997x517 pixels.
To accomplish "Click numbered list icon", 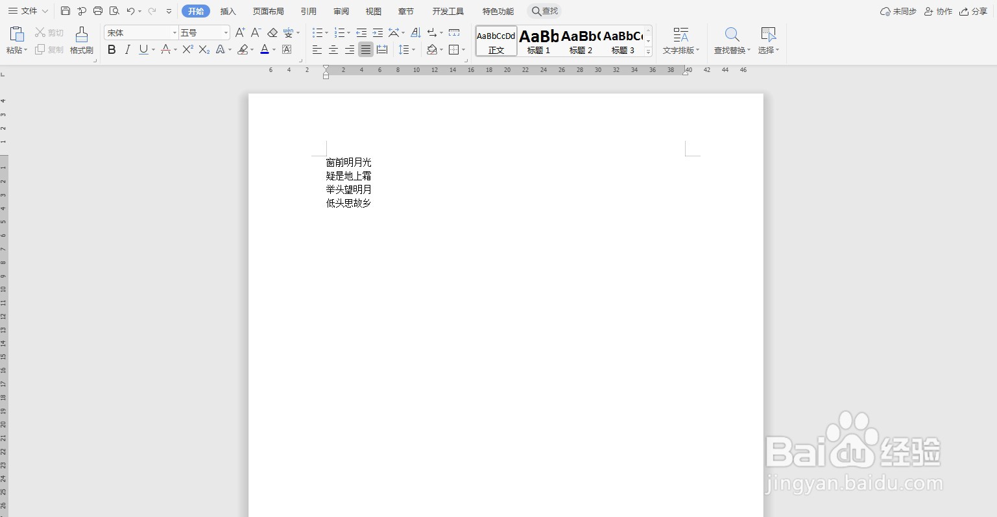I will click(x=339, y=32).
